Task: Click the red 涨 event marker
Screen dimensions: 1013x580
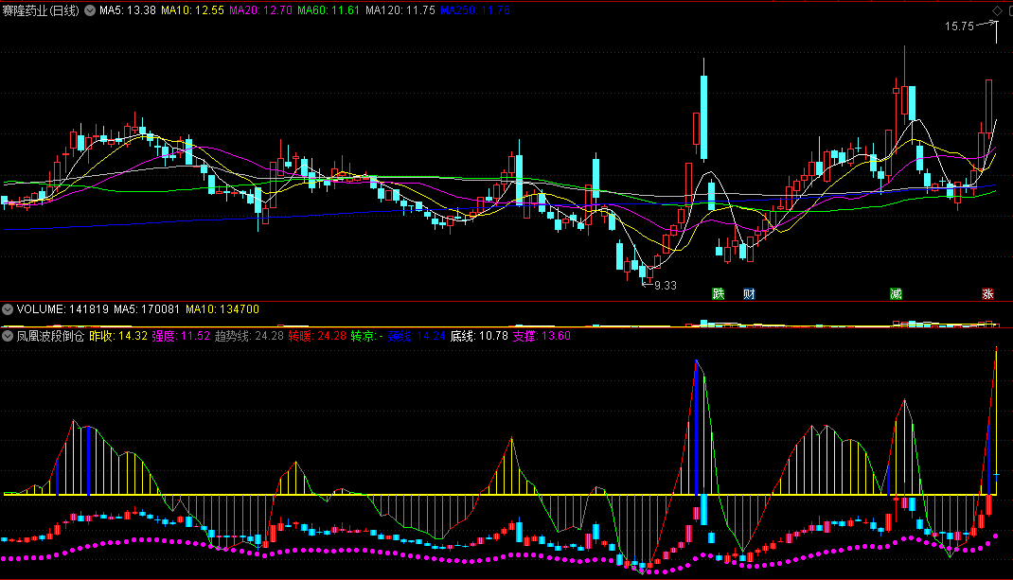Action: [987, 294]
